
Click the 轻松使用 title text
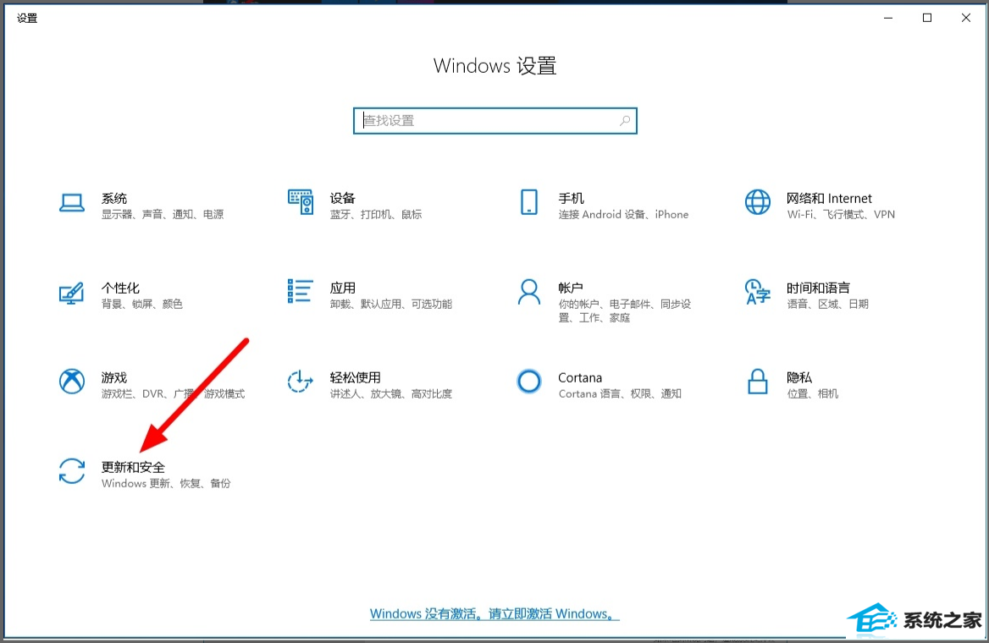pos(355,377)
